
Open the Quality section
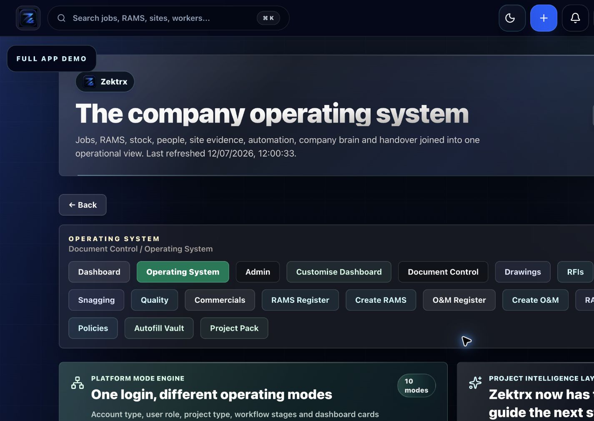tap(155, 300)
